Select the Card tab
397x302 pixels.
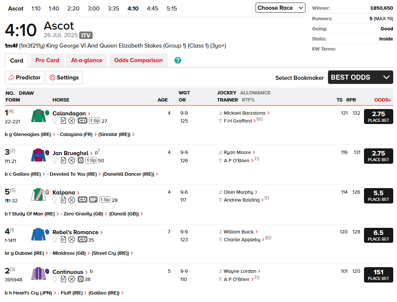17,61
